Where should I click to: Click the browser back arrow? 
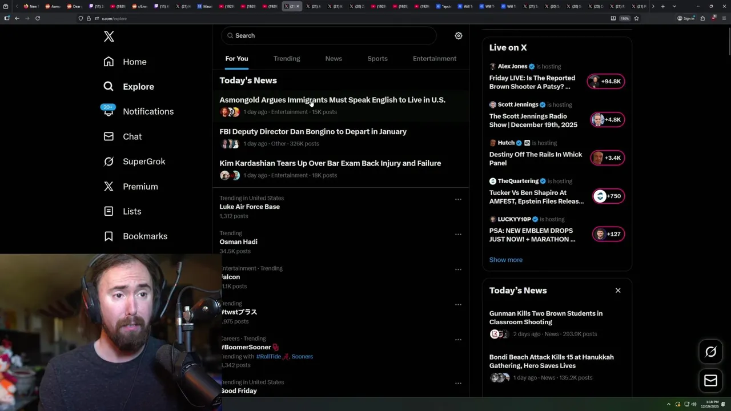[x=17, y=18]
